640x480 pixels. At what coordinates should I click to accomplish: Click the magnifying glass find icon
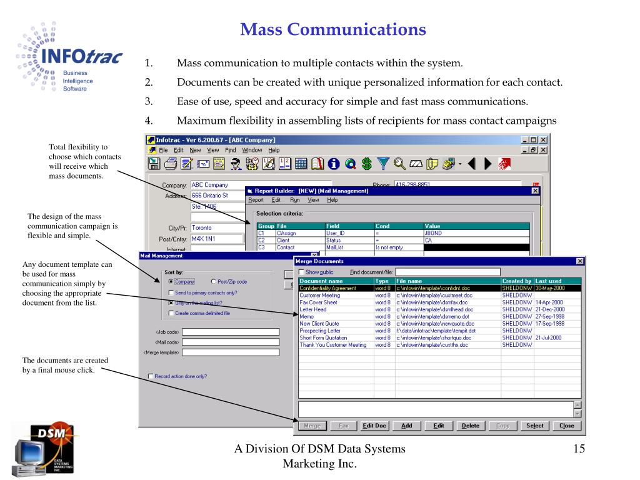pyautogui.click(x=399, y=164)
